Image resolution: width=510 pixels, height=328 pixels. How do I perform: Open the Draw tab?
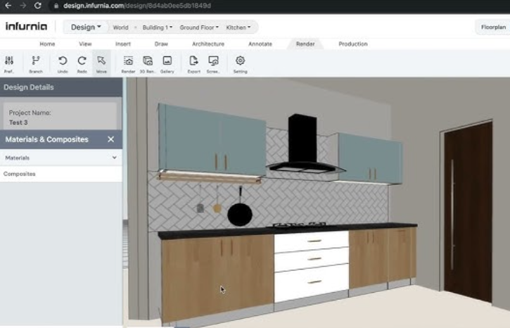[x=161, y=44]
